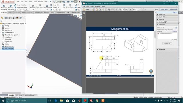Select Swept Boss/Base feature
The width and height of the screenshot is (183, 103).
click(20, 5)
